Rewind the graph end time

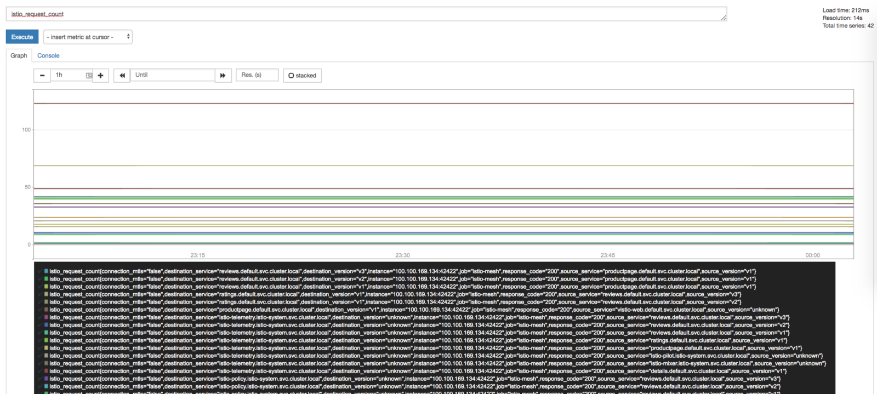click(122, 76)
